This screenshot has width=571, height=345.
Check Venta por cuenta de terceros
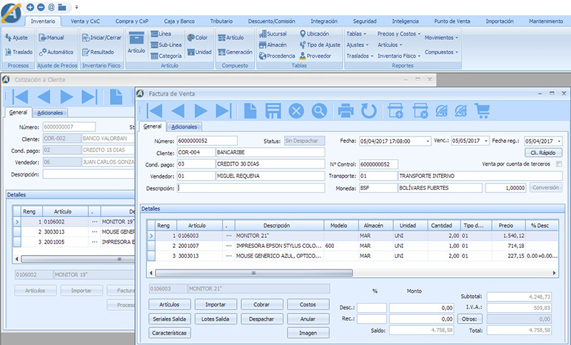coord(559,164)
